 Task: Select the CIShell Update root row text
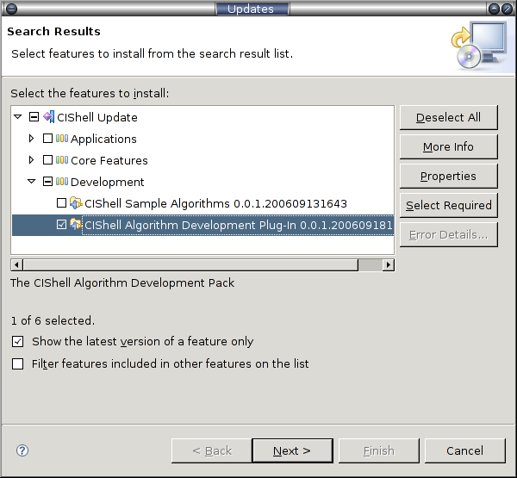(x=97, y=117)
